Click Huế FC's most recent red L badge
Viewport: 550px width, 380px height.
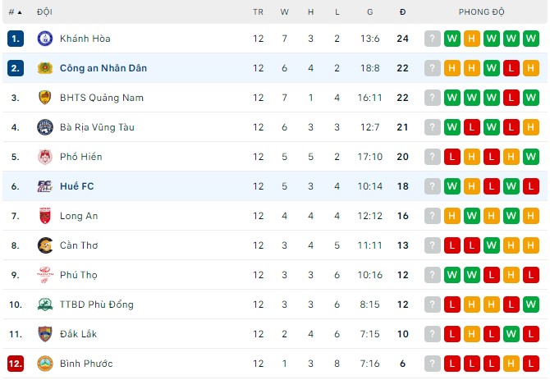(530, 186)
